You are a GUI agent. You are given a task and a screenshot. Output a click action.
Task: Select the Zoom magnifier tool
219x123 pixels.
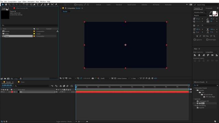[x=9, y=4]
